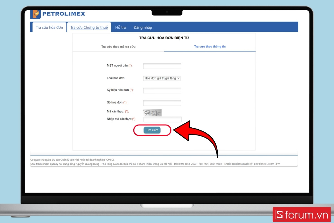The image size is (334, 223).
Task: Click the Mã xác thực label
Action: [x=118, y=111]
